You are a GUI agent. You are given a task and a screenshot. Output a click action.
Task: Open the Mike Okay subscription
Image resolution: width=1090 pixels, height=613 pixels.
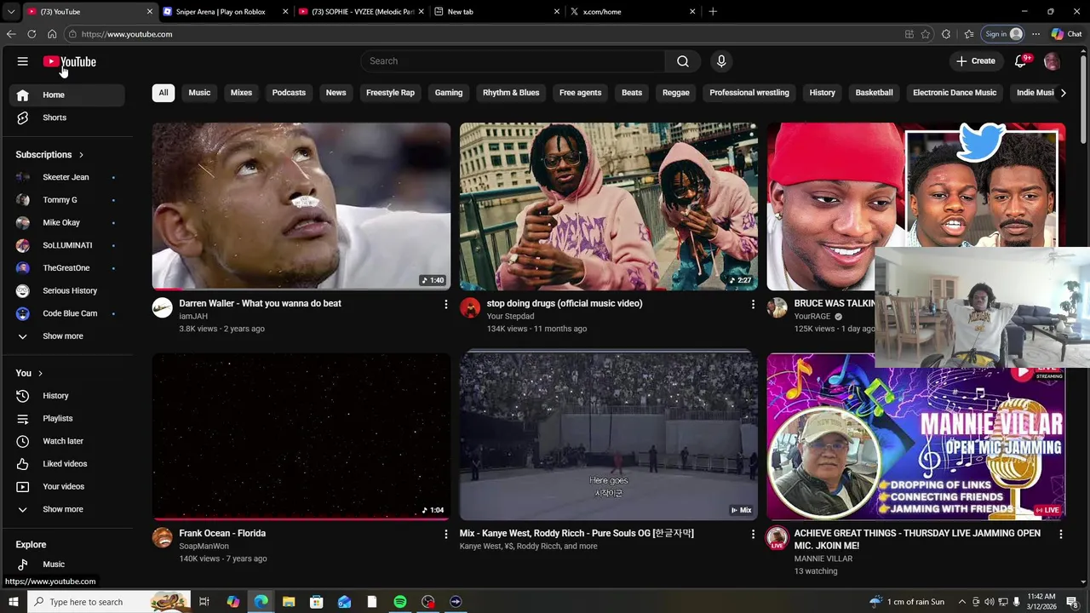pos(66,223)
